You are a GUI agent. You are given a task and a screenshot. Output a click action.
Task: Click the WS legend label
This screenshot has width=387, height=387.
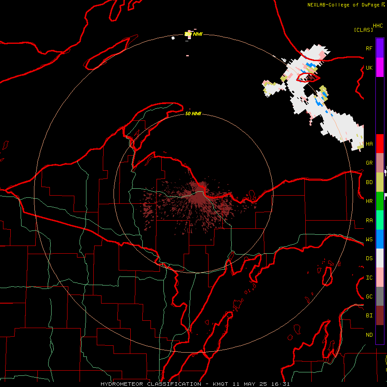click(369, 240)
